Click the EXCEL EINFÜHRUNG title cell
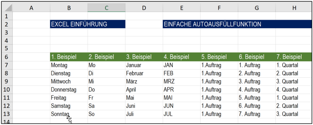Image resolution: width=313 pixels, height=125 pixels. coord(88,24)
